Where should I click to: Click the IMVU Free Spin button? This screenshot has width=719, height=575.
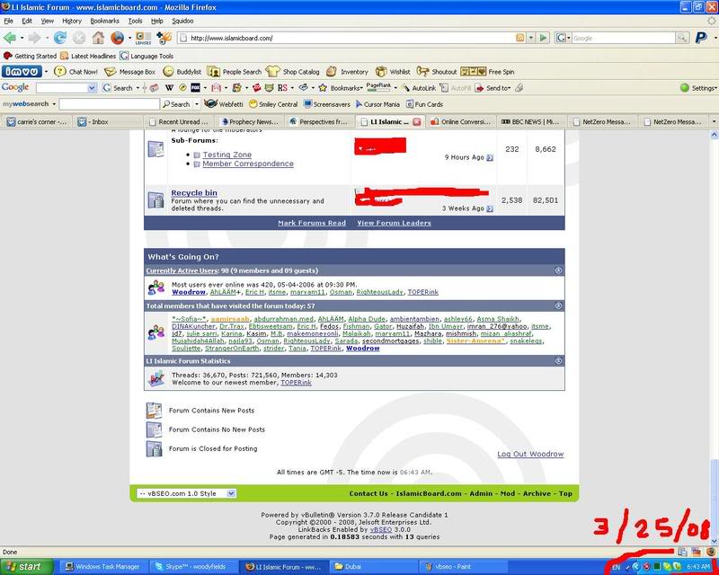tap(487, 72)
